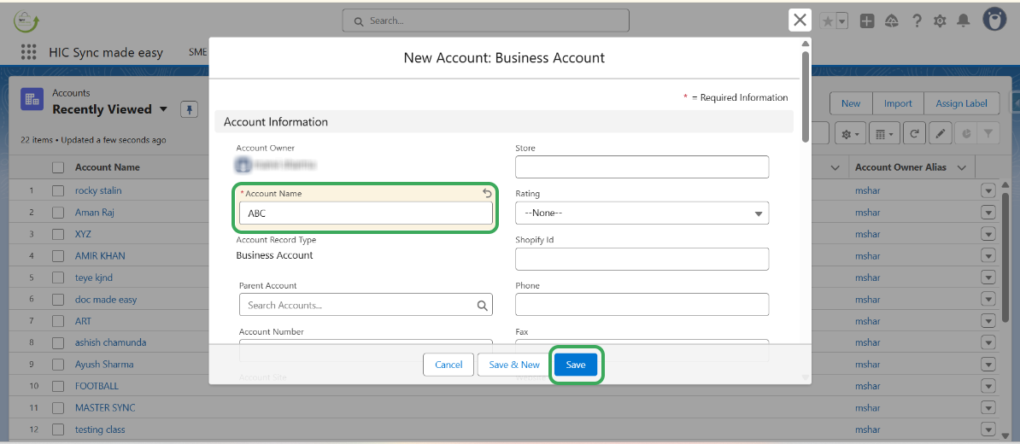Click the dialog's vertical scrollbar
The width and height of the screenshot is (1020, 444).
tap(805, 94)
